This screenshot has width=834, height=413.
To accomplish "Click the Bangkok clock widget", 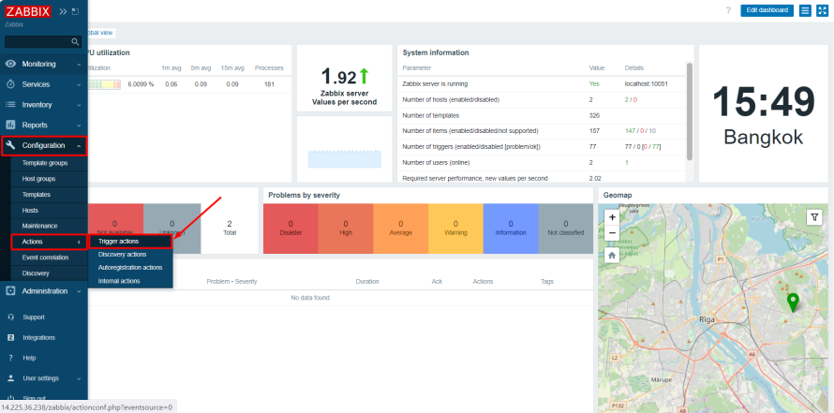I will pos(764,113).
